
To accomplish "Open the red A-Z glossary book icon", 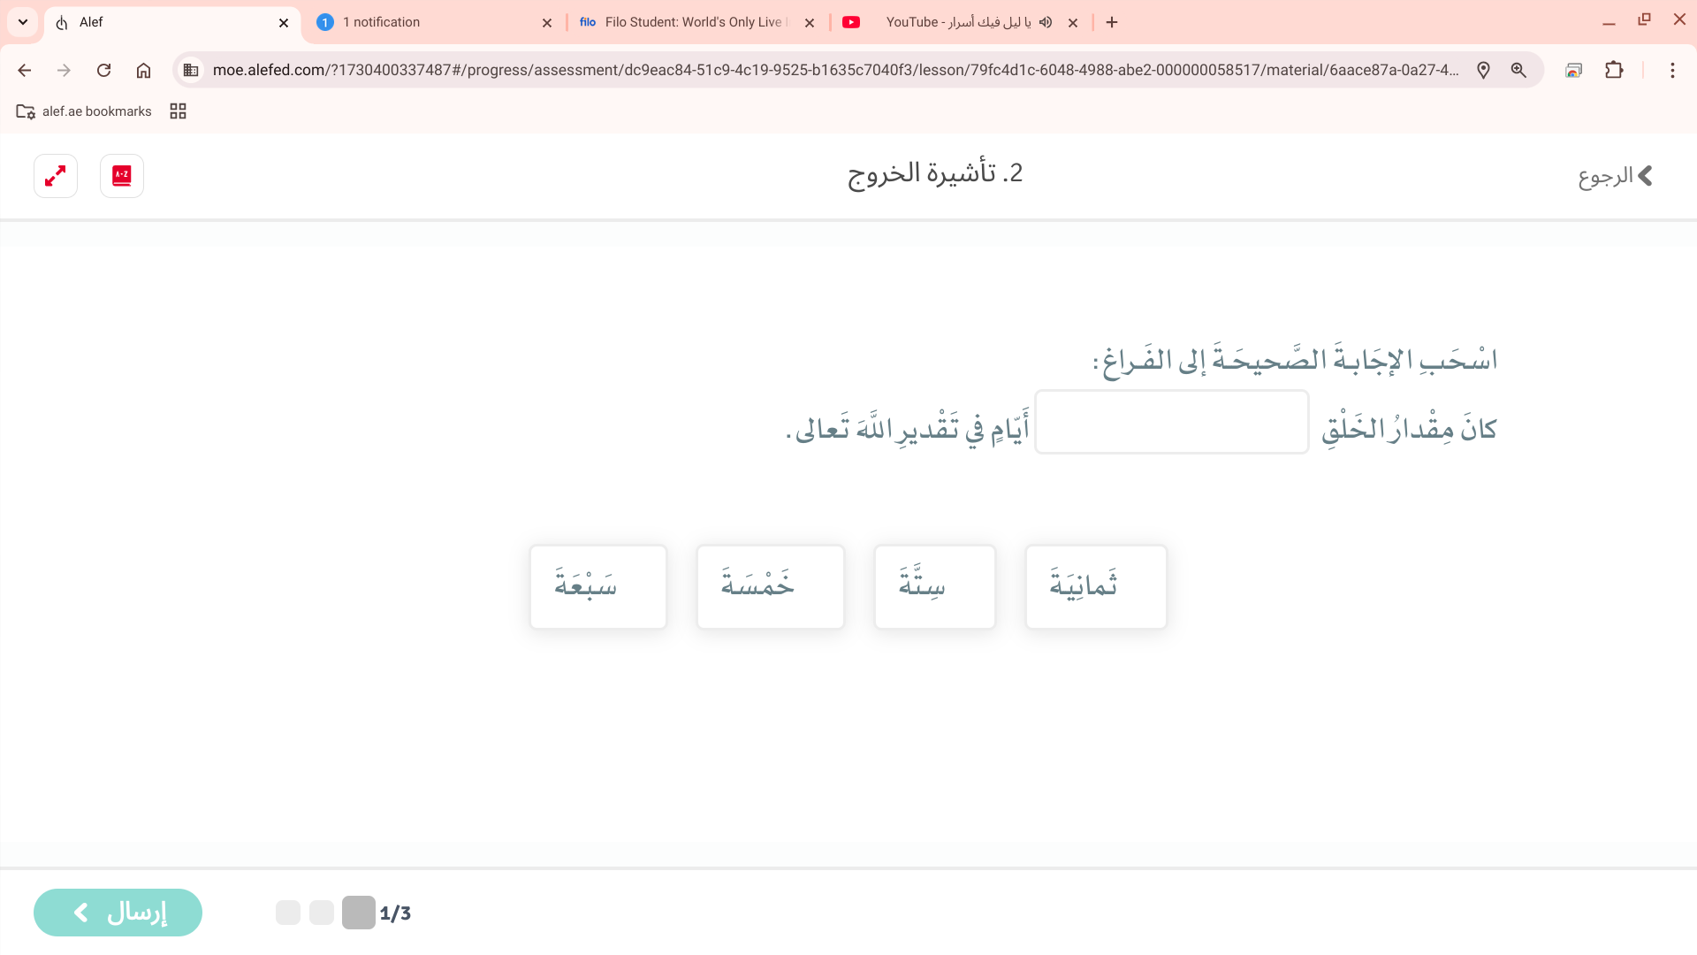I will (122, 176).
